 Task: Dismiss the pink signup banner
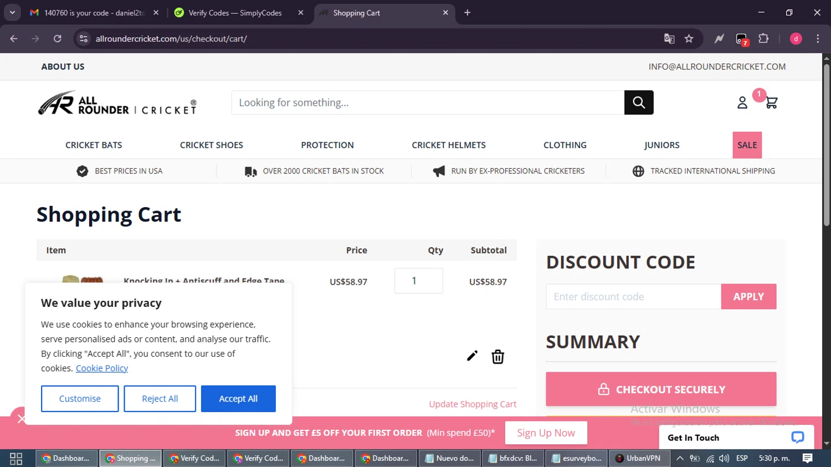coord(20,419)
